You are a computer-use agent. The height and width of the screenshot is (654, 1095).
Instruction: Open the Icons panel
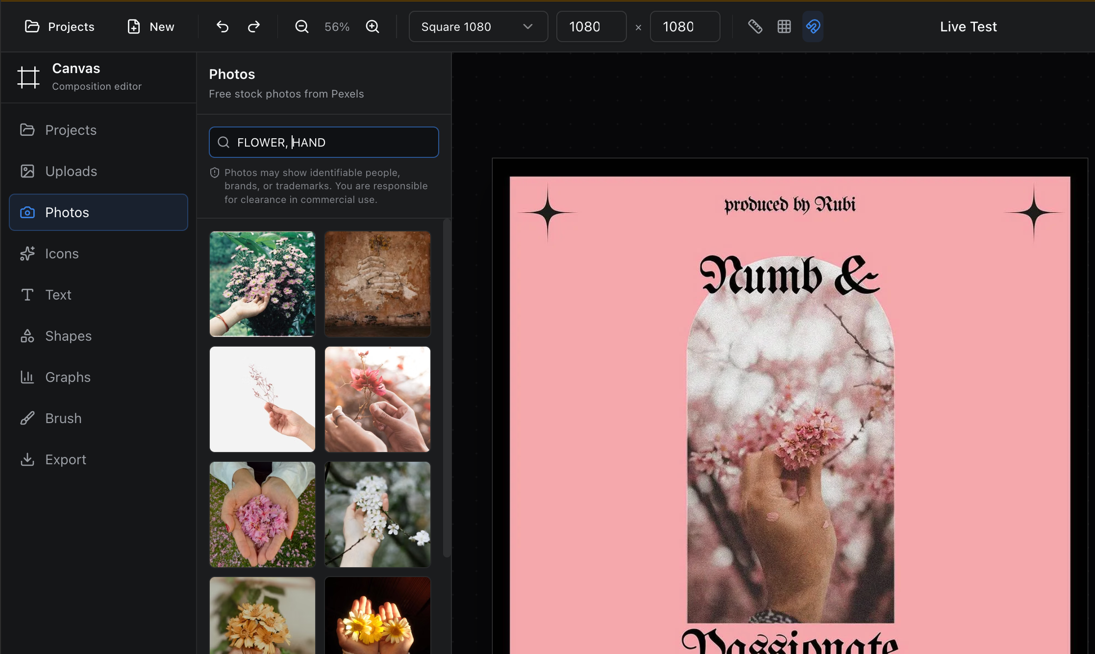coord(98,253)
